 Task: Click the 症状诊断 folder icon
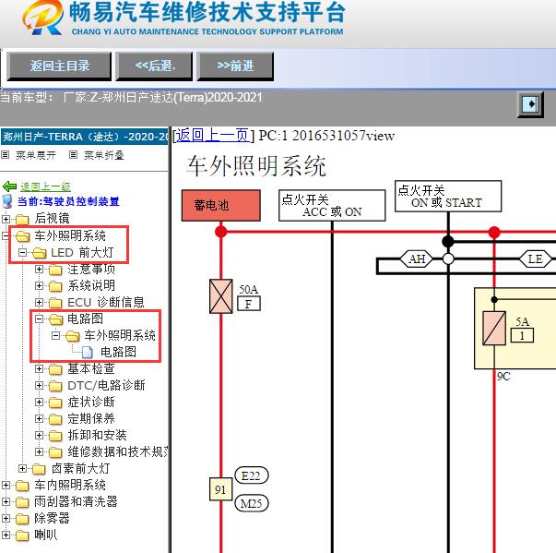pyautogui.click(x=55, y=403)
